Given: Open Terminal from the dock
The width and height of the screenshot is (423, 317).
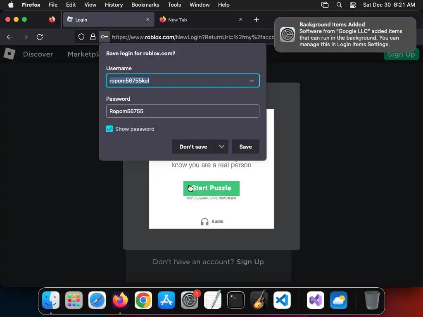Looking at the screenshot, I should click(x=236, y=300).
